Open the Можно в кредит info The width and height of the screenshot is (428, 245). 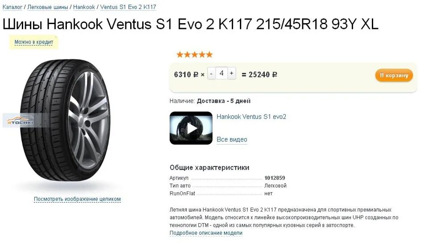coord(34,42)
